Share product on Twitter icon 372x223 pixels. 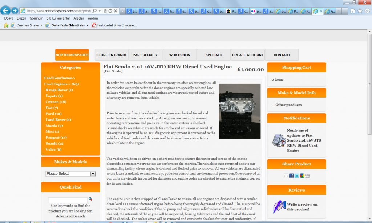point(296,176)
